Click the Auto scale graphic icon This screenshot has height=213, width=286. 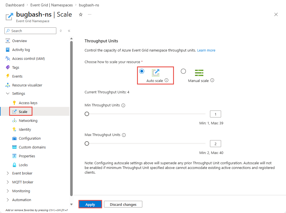coord(156,73)
